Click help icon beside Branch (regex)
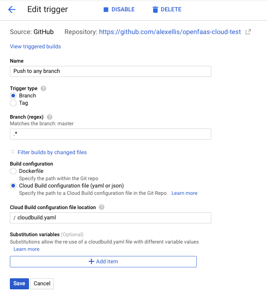The width and height of the screenshot is (267, 297). click(50, 117)
